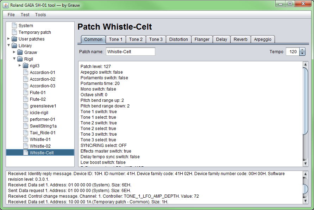Open the File menu
This screenshot has width=314, height=210.
[11, 15]
